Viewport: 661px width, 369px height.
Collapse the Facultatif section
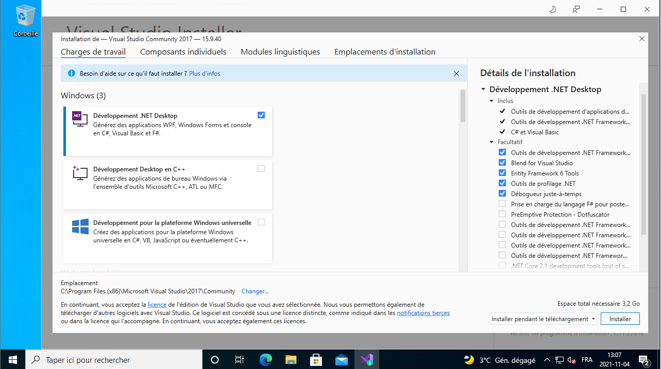[x=491, y=143]
